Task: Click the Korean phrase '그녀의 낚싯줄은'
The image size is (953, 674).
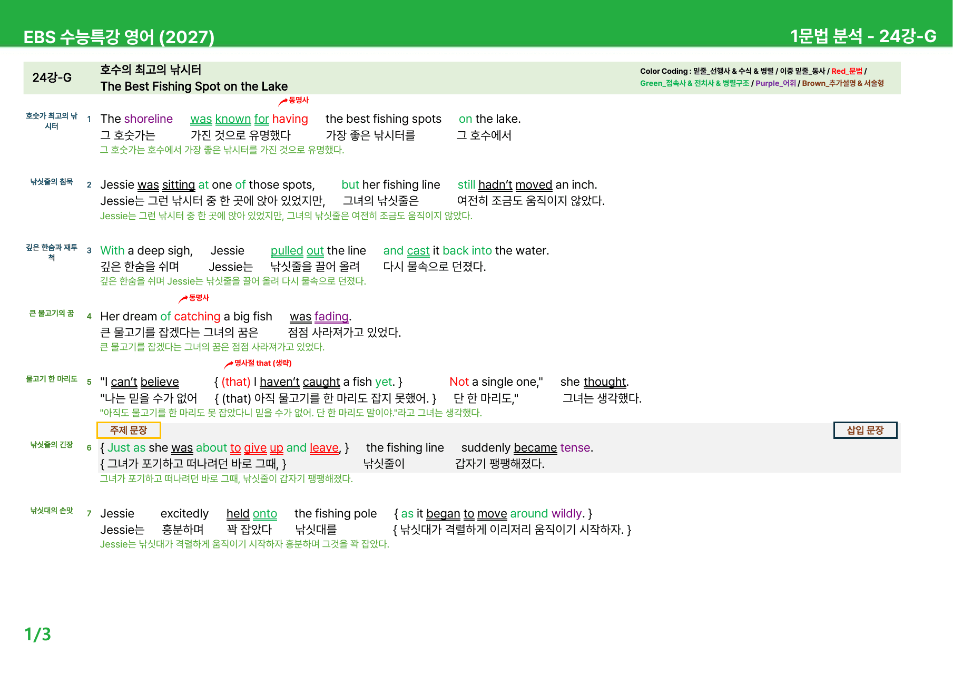Action: click(x=381, y=201)
